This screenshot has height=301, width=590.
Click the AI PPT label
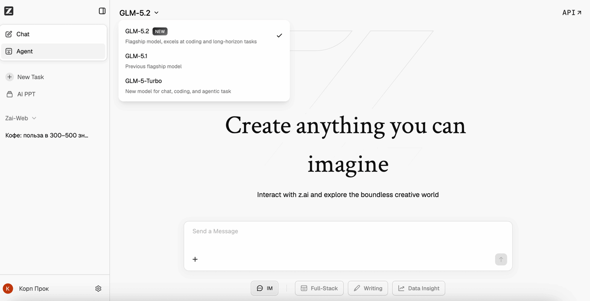[x=26, y=94]
